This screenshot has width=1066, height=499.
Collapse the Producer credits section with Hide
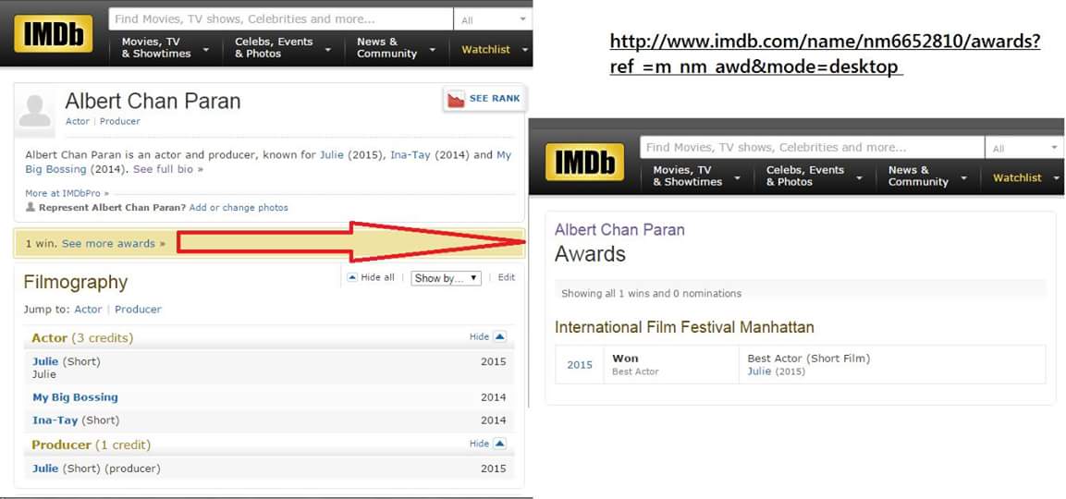(x=487, y=444)
